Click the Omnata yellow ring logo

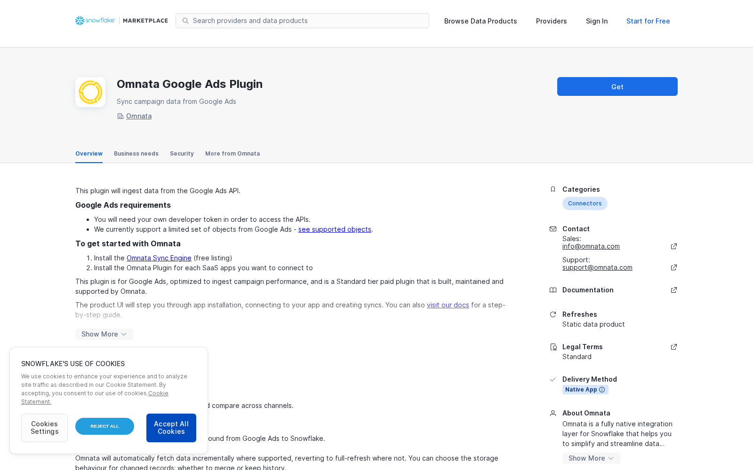[90, 92]
